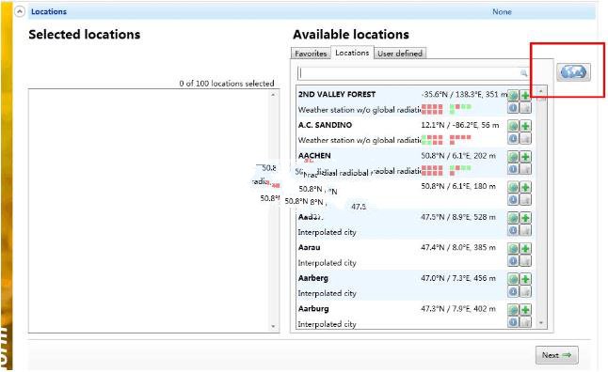
Task: Click grey favorite icon for 2ND VALLEY FOREST
Action: click(525, 108)
